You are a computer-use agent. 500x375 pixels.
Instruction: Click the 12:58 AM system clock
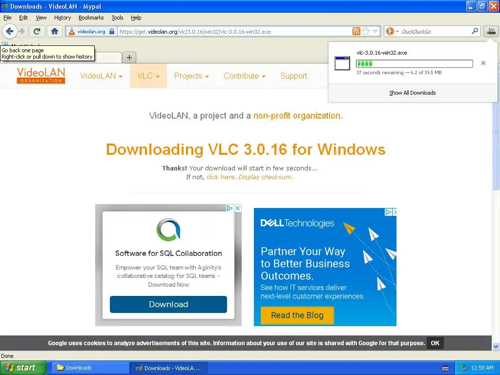click(x=482, y=368)
